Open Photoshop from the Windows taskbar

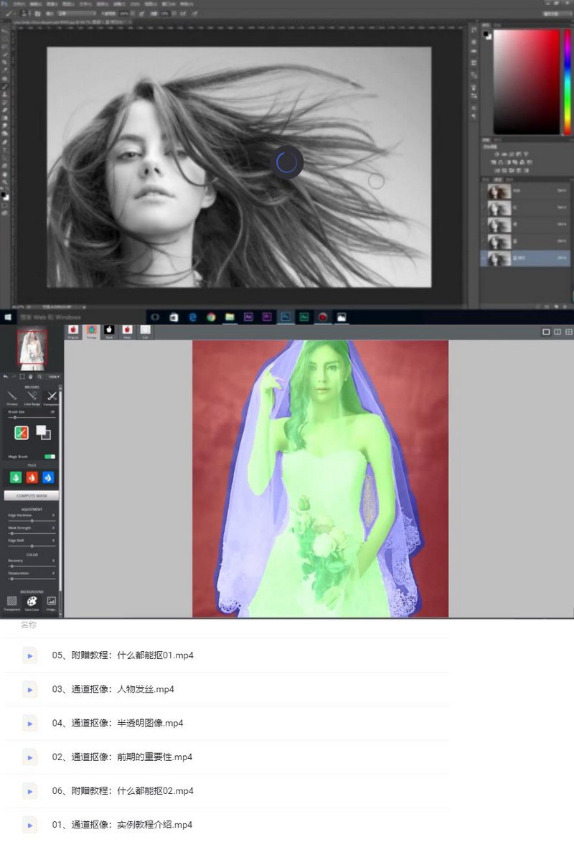point(286,317)
